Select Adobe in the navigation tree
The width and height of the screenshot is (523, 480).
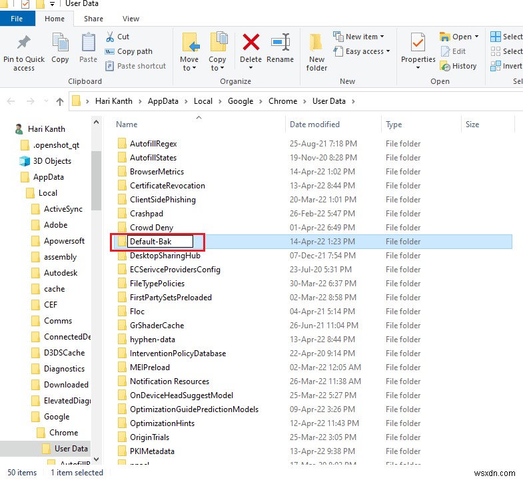pos(55,225)
